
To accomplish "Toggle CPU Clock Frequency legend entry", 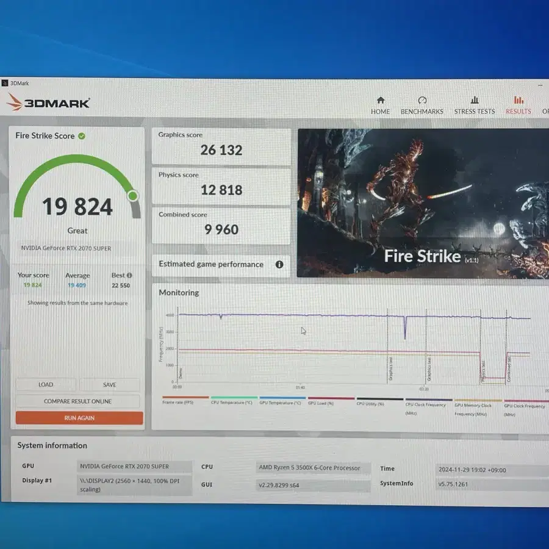I will [x=429, y=407].
